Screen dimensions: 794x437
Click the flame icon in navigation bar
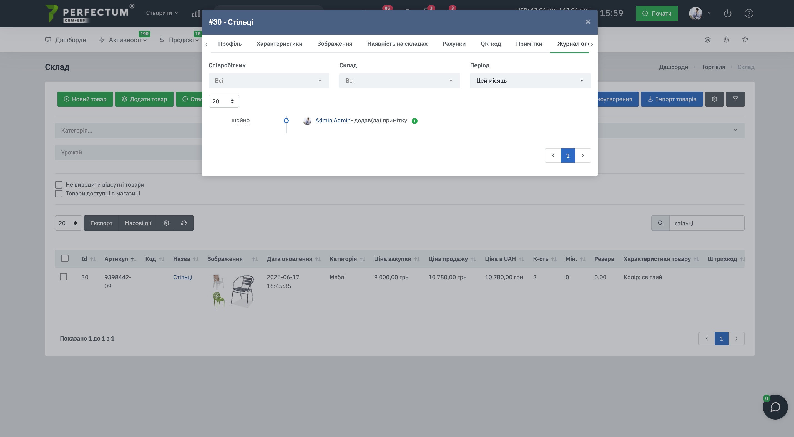click(x=727, y=39)
